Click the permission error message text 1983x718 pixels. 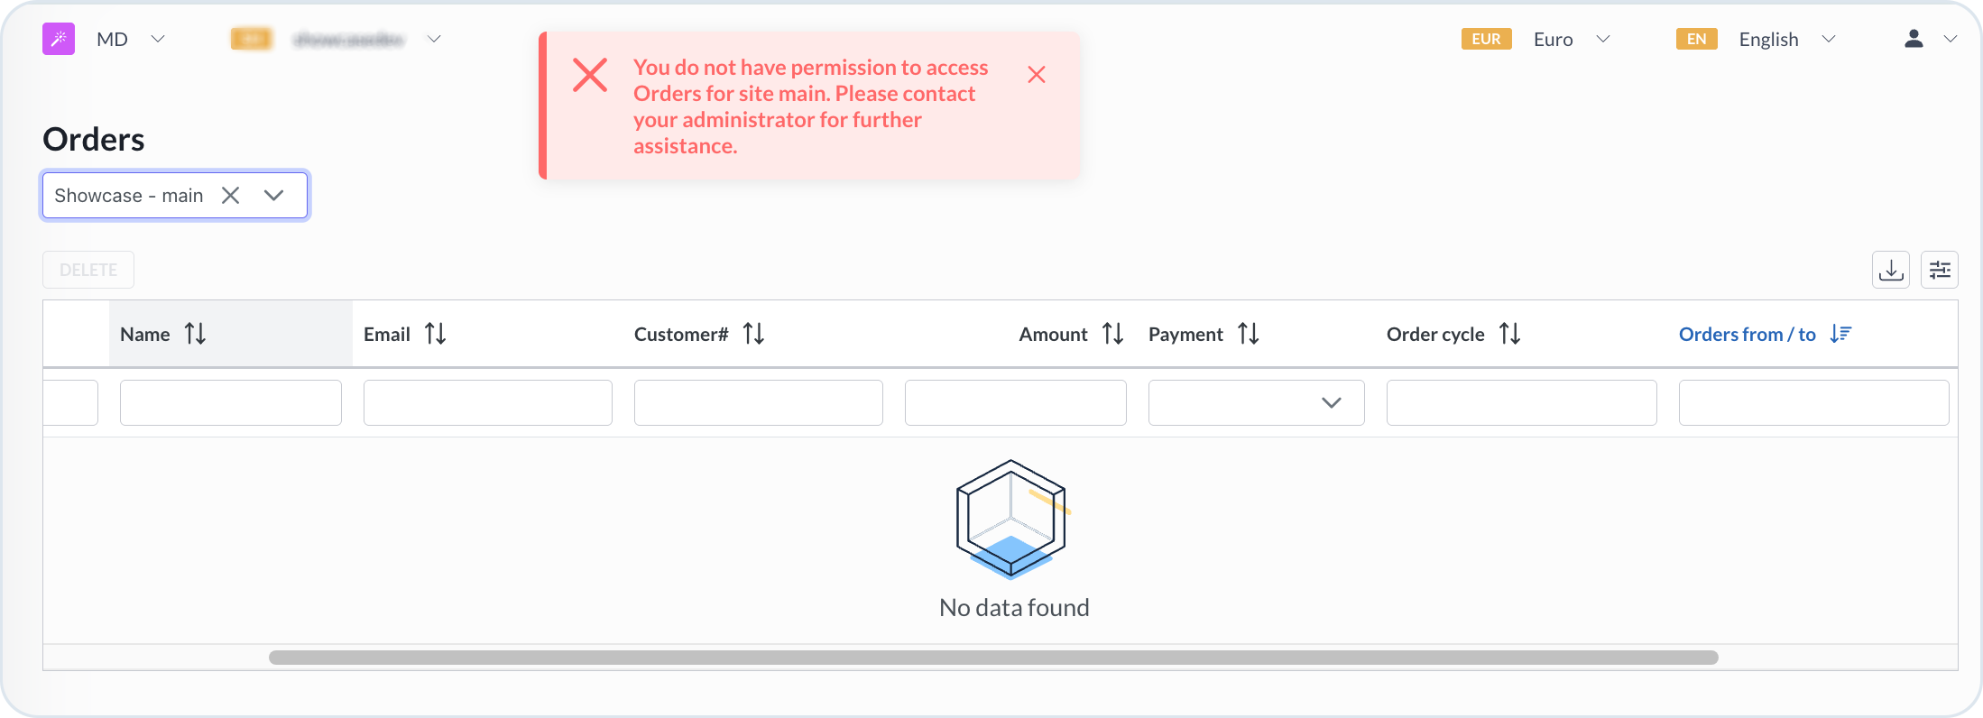(811, 106)
